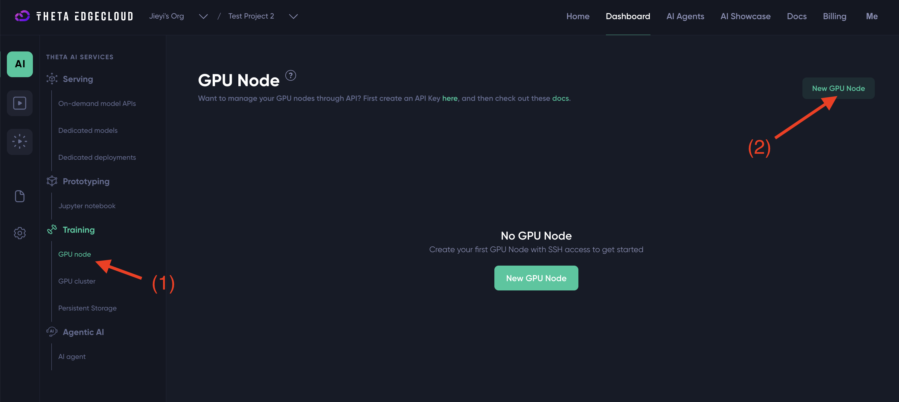Viewport: 899px width, 402px height.
Task: Select GPU cluster in Training menu
Action: point(77,281)
